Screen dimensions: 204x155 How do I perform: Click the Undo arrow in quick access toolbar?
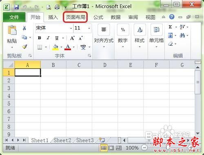(24, 7)
